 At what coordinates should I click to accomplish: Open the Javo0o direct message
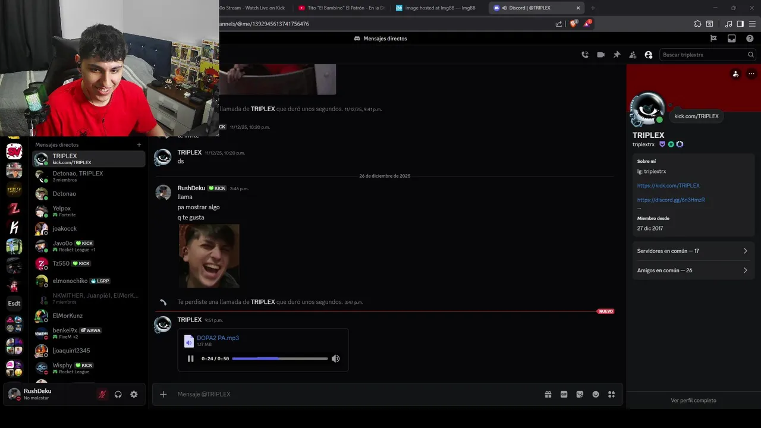click(x=89, y=246)
